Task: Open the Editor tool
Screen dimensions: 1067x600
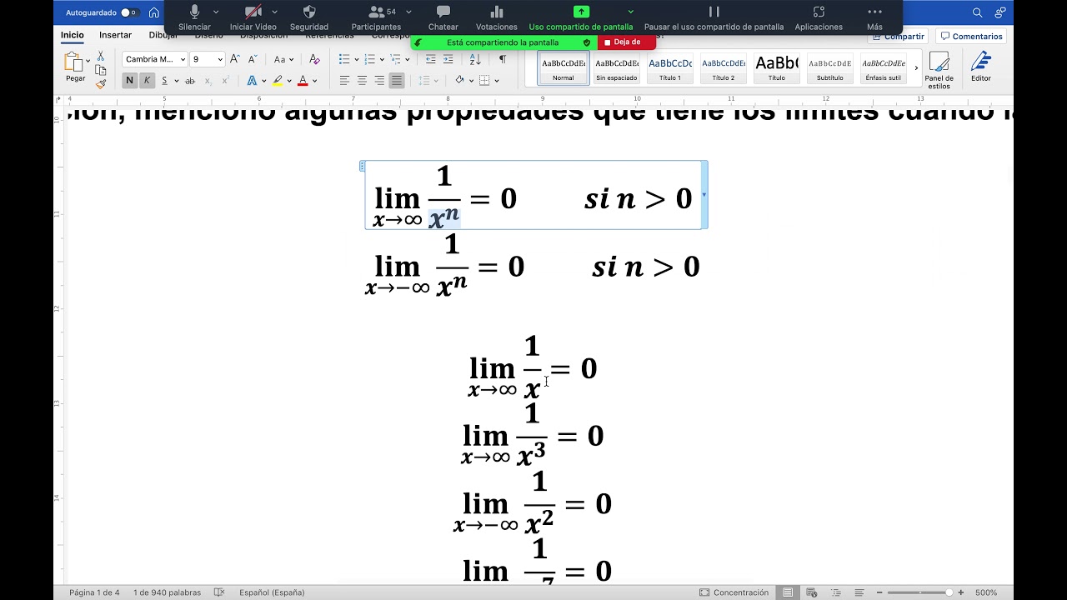Action: (981, 67)
